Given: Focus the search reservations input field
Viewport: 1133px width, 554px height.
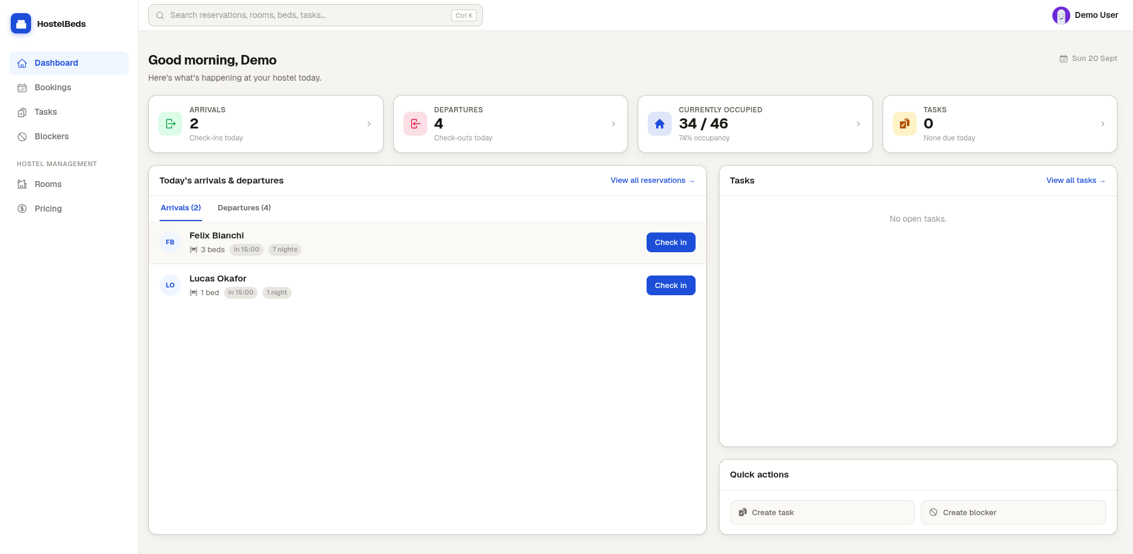Looking at the screenshot, I should click(315, 16).
